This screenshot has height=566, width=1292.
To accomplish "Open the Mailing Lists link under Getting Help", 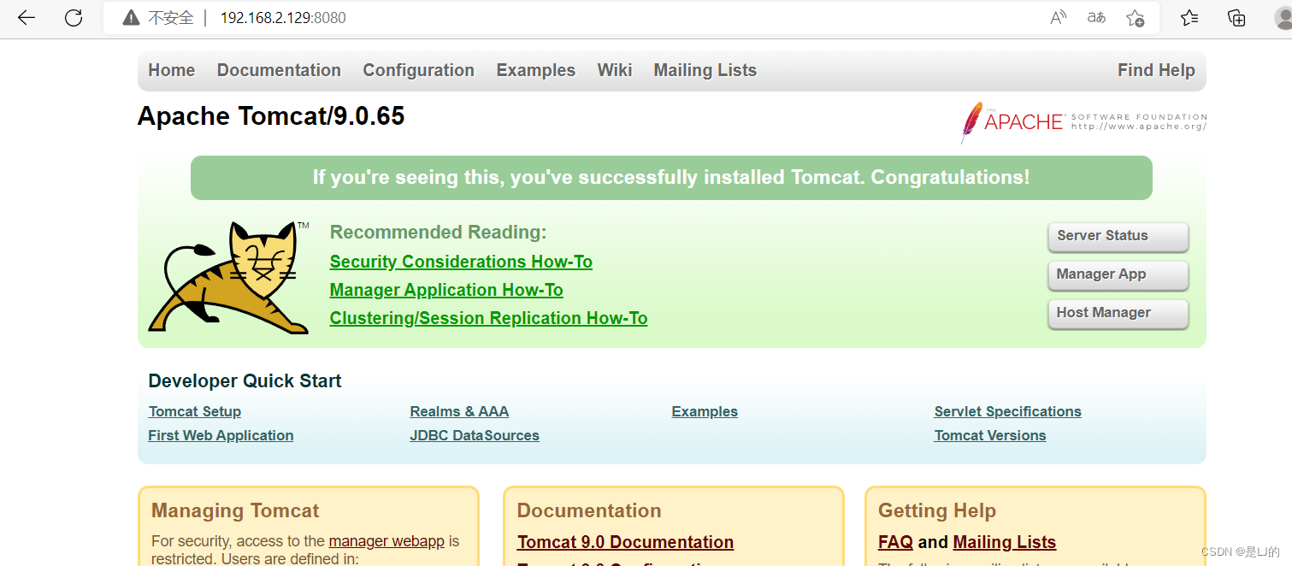I will [1004, 542].
